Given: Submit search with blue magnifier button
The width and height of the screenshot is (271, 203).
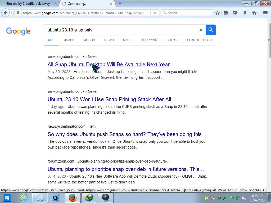Looking at the screenshot, I should coord(211,30).
